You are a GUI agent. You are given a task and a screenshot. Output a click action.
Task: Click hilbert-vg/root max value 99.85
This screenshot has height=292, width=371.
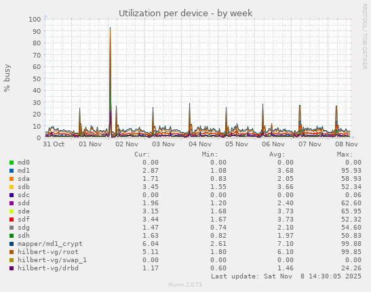(351, 252)
